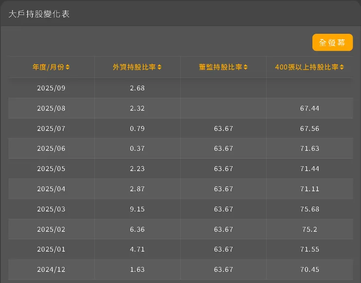Image resolution: width=361 pixels, height=283 pixels.
Task: Sort by 董監持股比率 sort arrows icon
Action: 246,67
